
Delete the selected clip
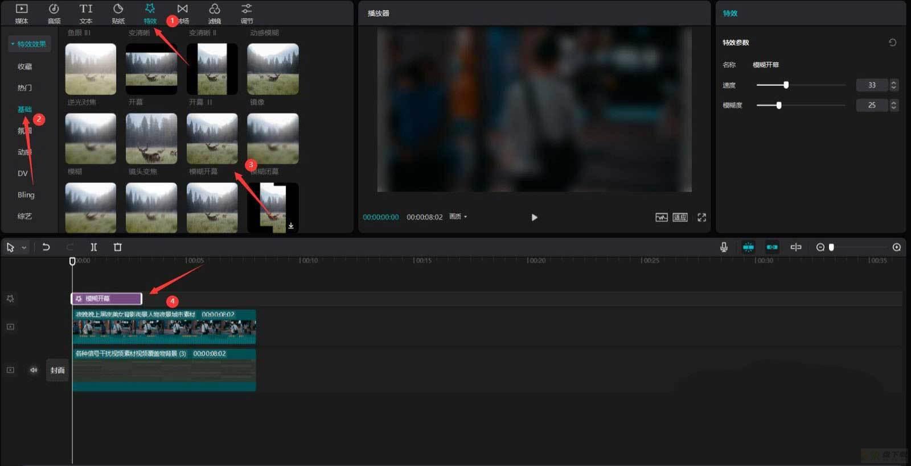pyautogui.click(x=118, y=247)
